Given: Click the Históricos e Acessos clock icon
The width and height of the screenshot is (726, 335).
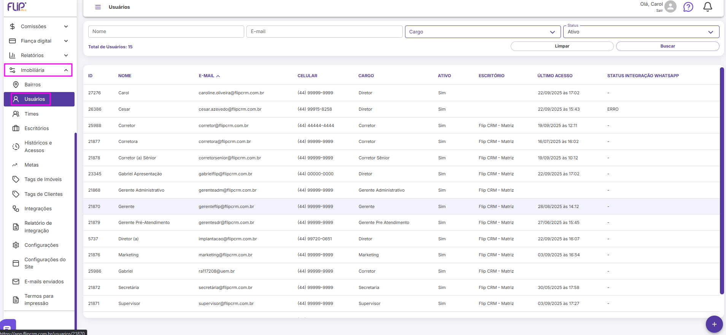Looking at the screenshot, I should pyautogui.click(x=16, y=147).
